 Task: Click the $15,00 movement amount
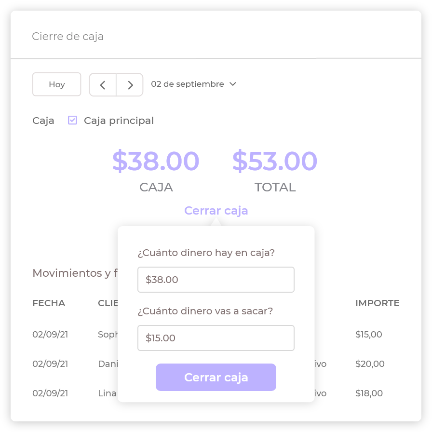click(x=368, y=335)
